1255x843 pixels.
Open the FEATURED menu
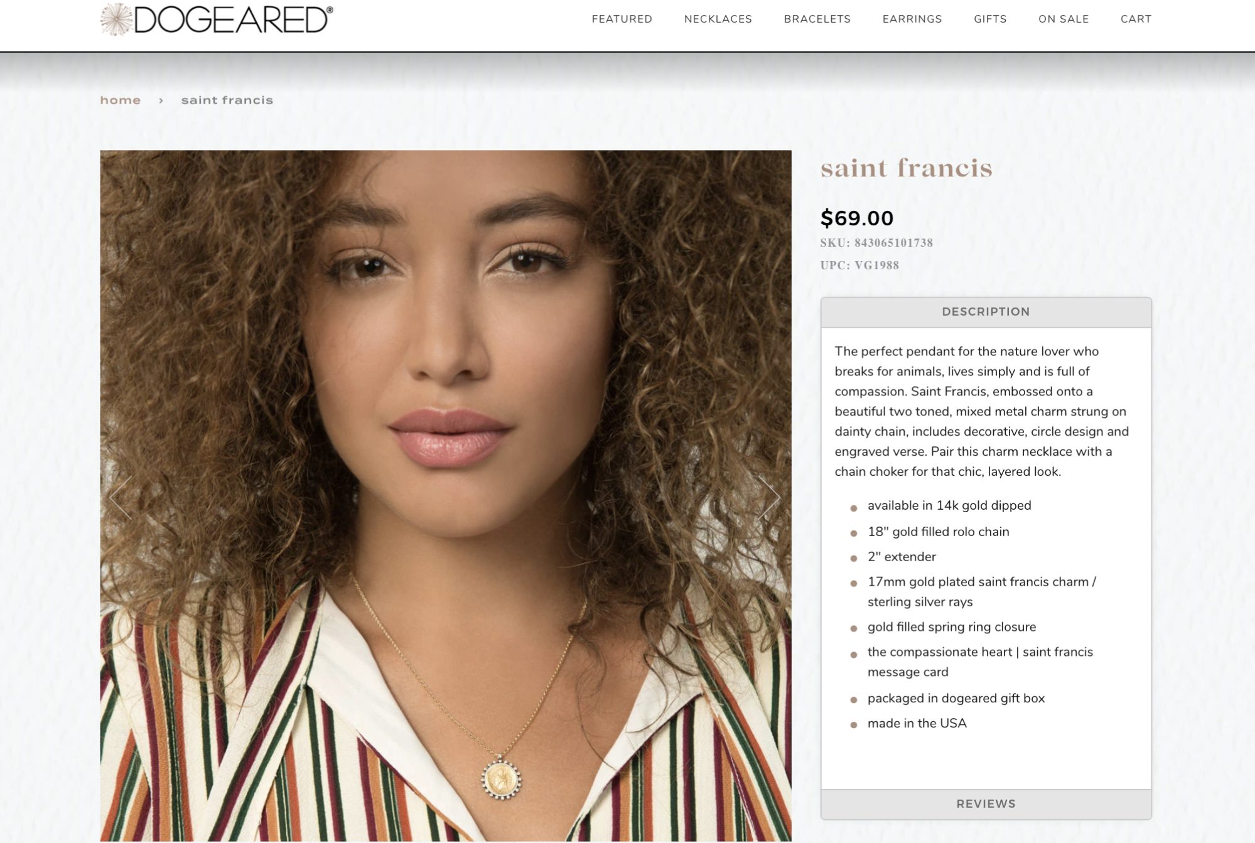[x=622, y=19]
